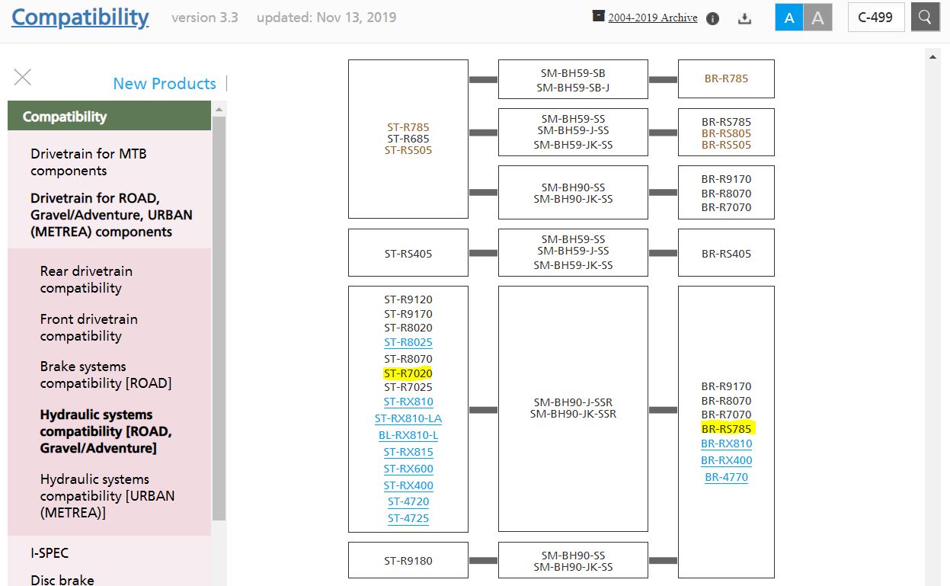Select the Compatibility sidebar header
The width and height of the screenshot is (950, 586).
109,117
